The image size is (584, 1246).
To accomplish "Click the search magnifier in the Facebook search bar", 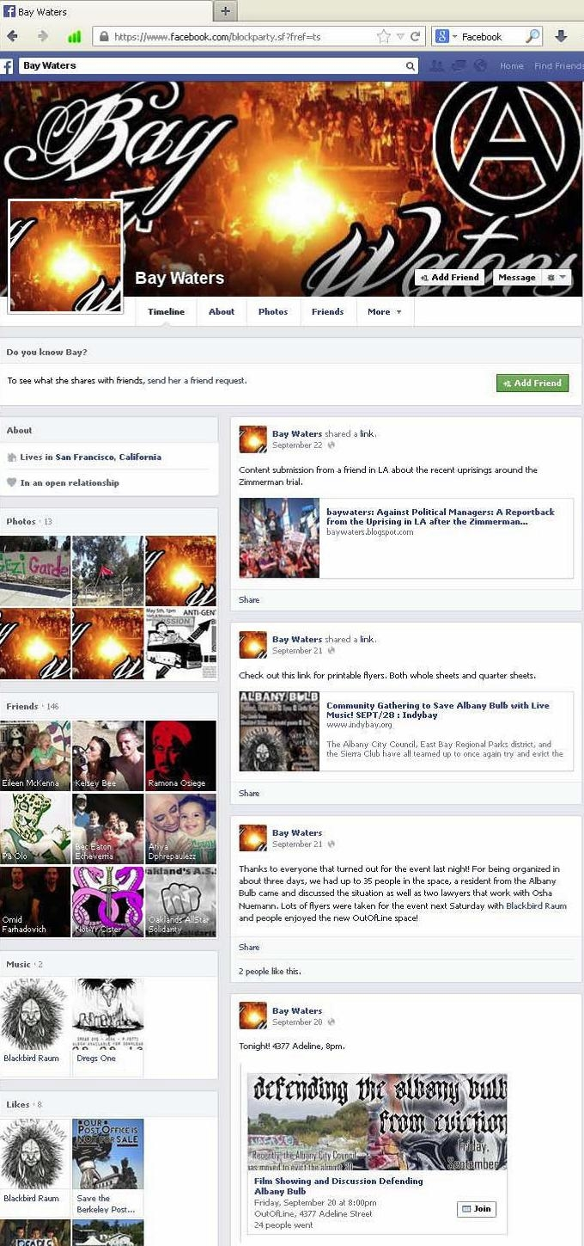I will click(x=411, y=65).
